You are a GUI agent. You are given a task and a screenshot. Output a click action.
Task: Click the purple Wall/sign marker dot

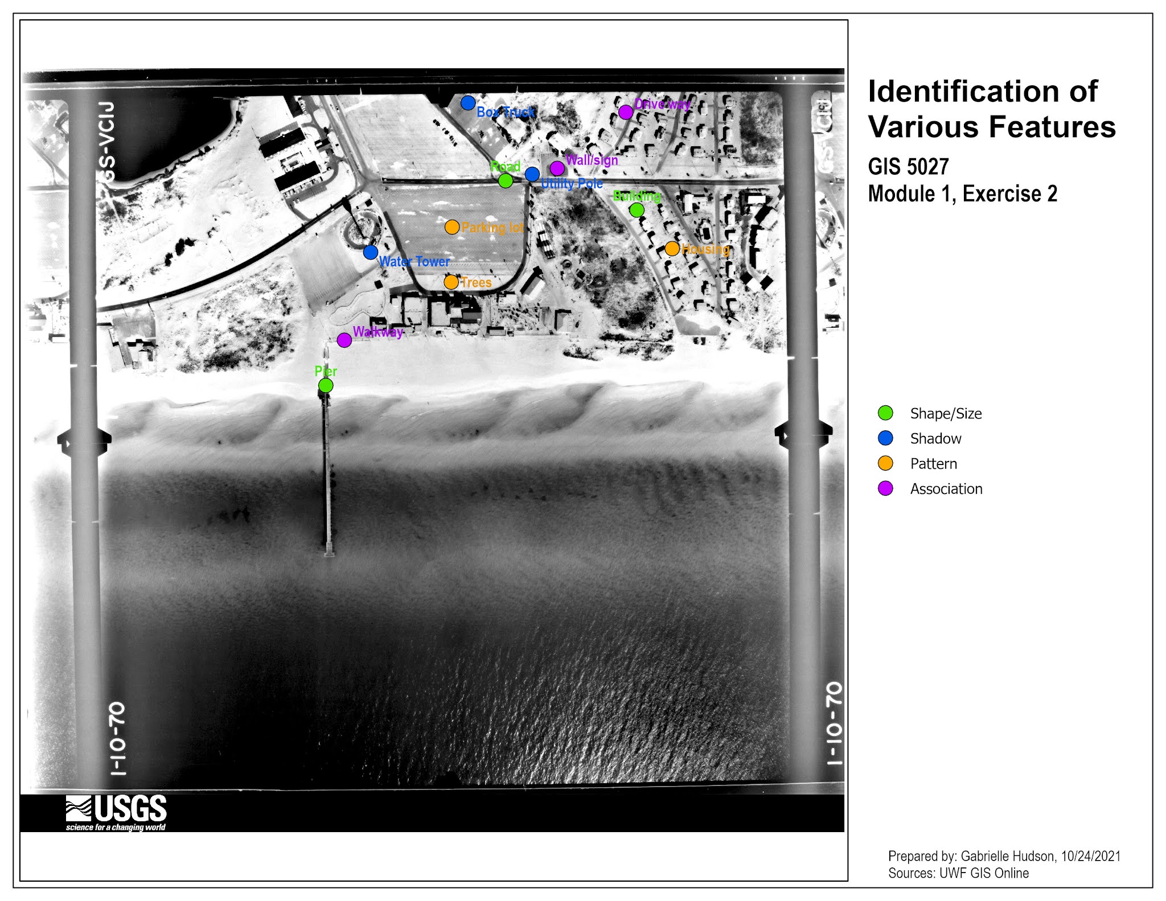(x=557, y=168)
